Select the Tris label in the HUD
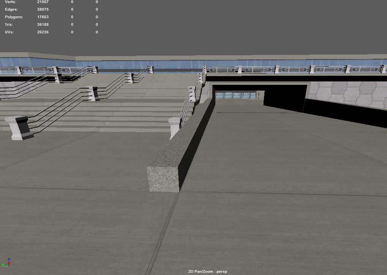This screenshot has height=275, width=387. click(x=9, y=25)
